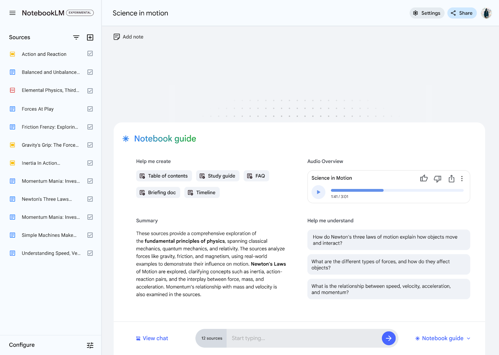Uncheck the Action and Reaction source
The height and width of the screenshot is (355, 499).
point(90,54)
